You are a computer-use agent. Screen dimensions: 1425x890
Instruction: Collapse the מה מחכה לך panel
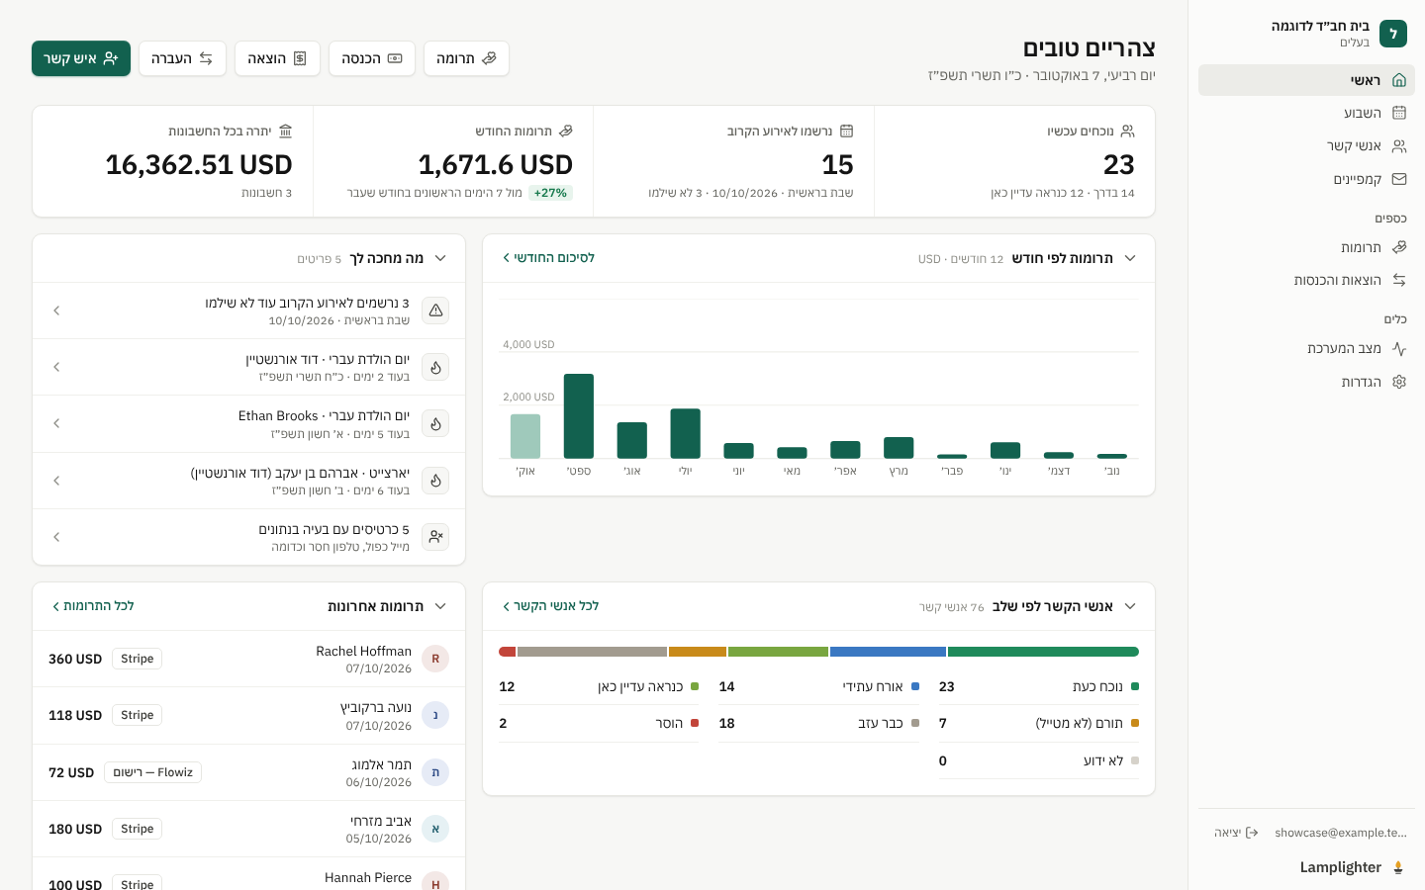(x=440, y=258)
